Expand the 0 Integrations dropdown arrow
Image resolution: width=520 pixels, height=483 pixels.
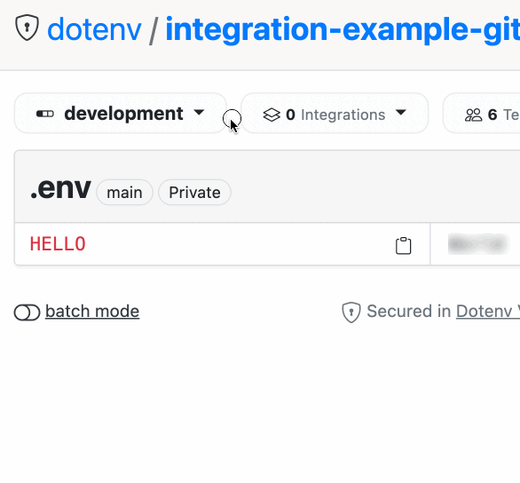(400, 113)
